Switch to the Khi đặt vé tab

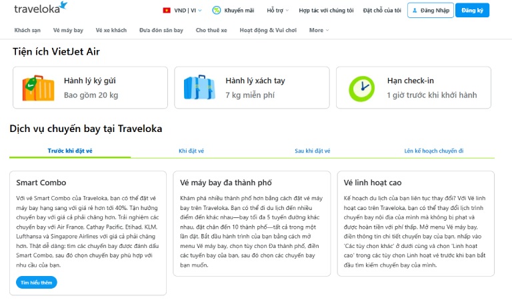pyautogui.click(x=191, y=151)
